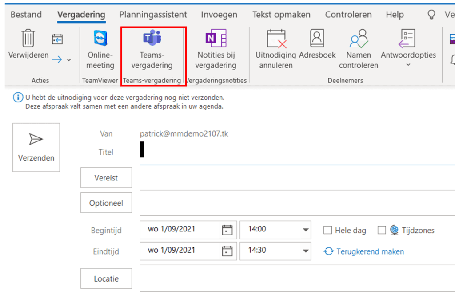Click Uitnodiging annuleren icon
455x294 pixels.
(276, 39)
